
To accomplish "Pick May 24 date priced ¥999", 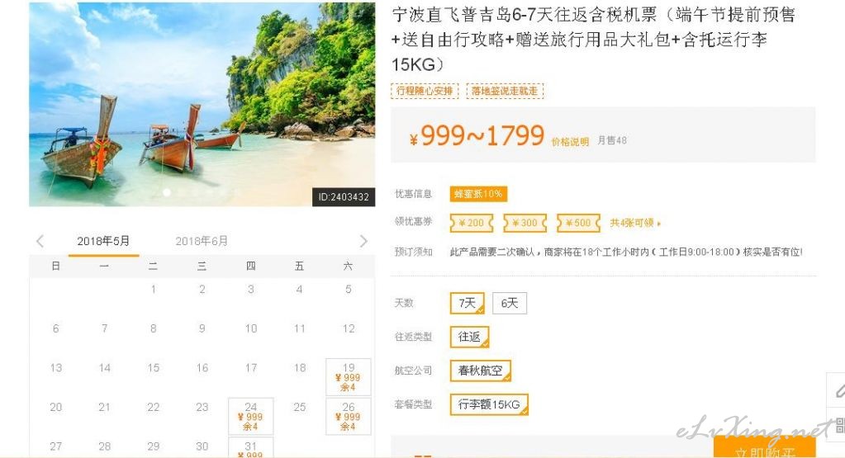I will (250, 416).
